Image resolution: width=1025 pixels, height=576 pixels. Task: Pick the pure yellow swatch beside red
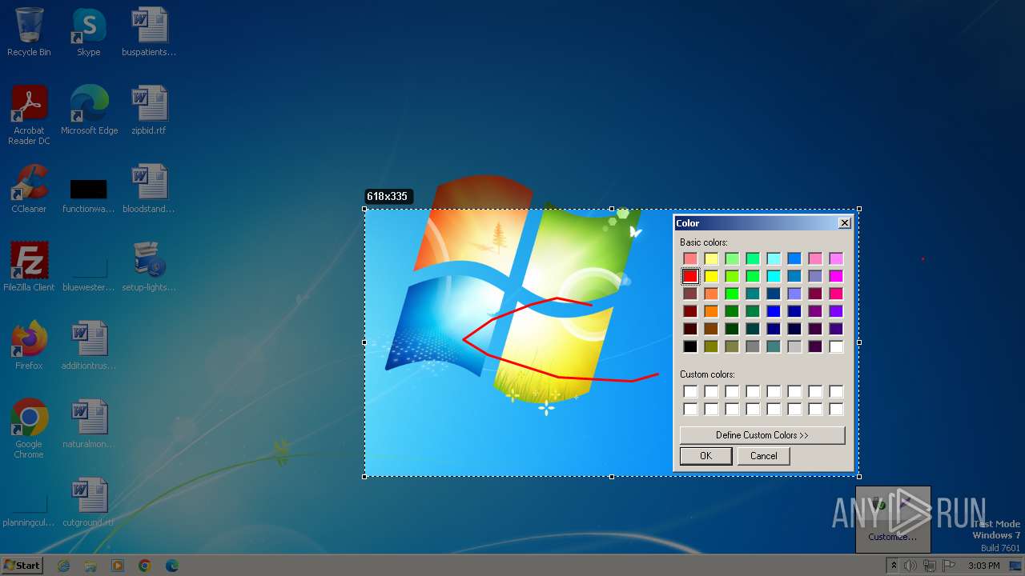pos(711,276)
